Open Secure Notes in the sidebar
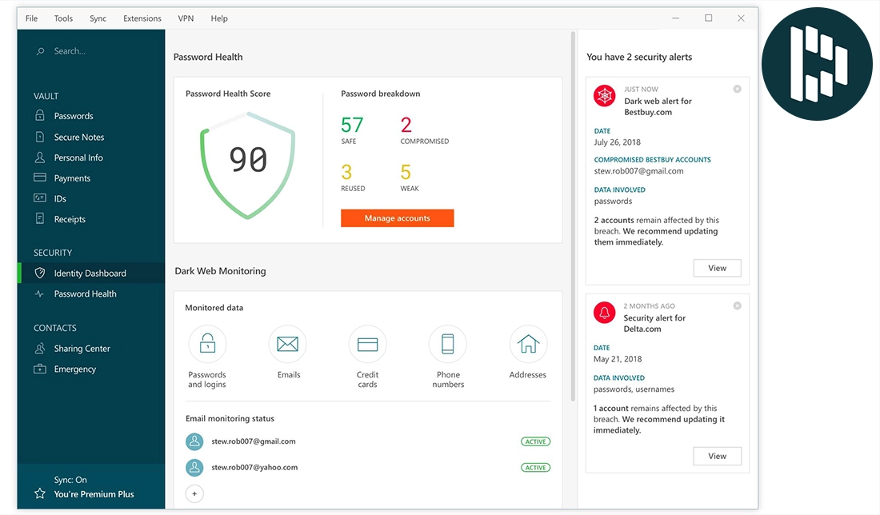The image size is (880, 515). tap(80, 137)
